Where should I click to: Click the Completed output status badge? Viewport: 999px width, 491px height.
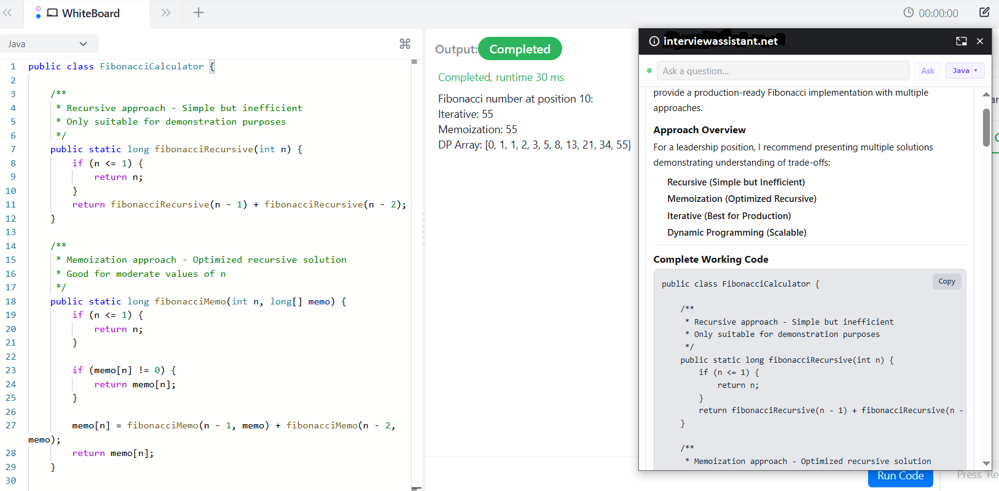[520, 49]
